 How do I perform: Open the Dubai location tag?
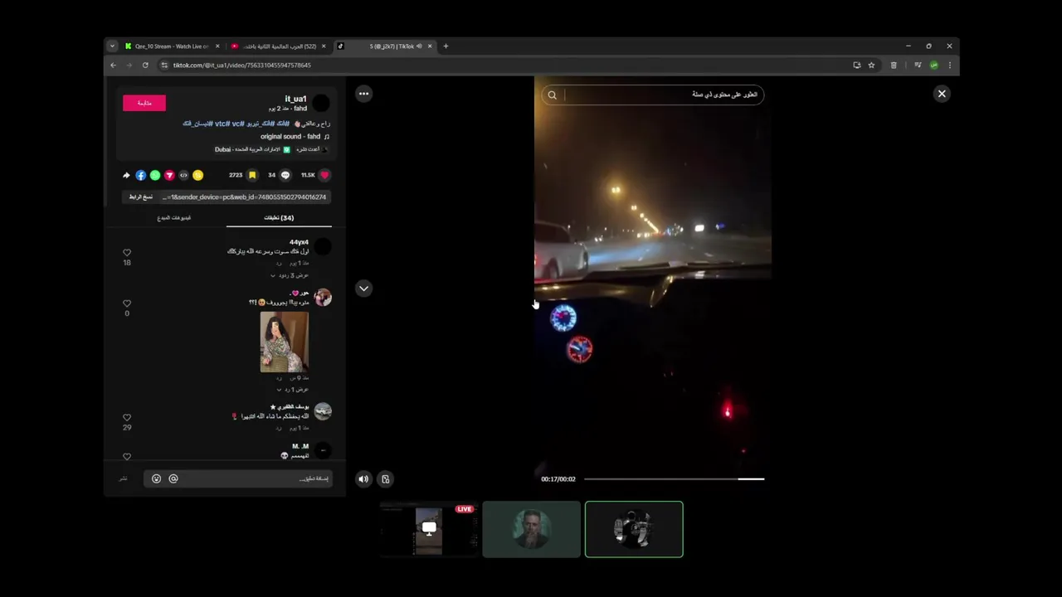pyautogui.click(x=252, y=149)
